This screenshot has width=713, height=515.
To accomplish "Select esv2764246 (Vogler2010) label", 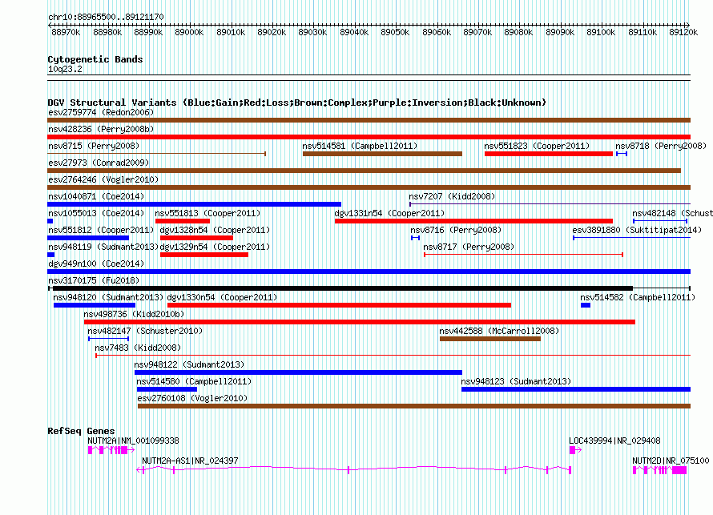I will pyautogui.click(x=103, y=179).
